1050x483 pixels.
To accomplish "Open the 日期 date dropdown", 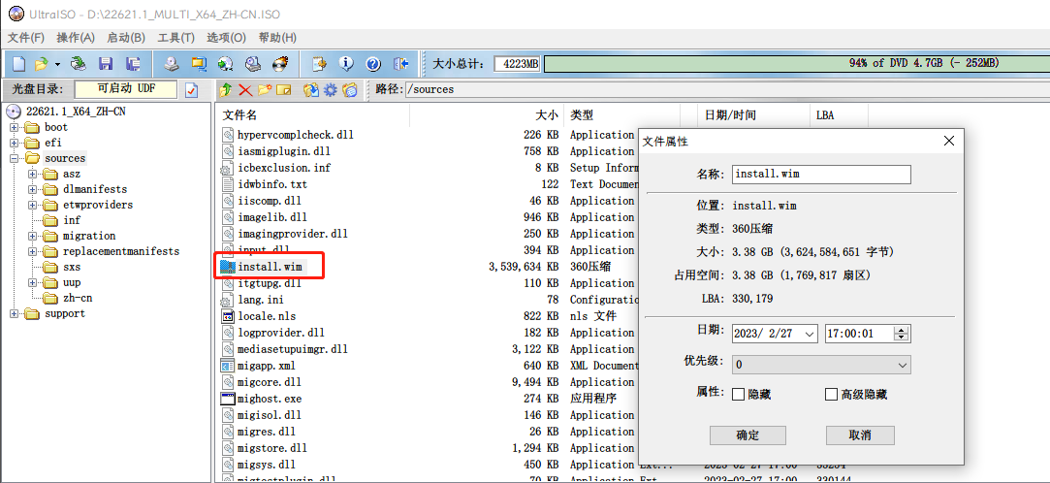I will tap(810, 334).
